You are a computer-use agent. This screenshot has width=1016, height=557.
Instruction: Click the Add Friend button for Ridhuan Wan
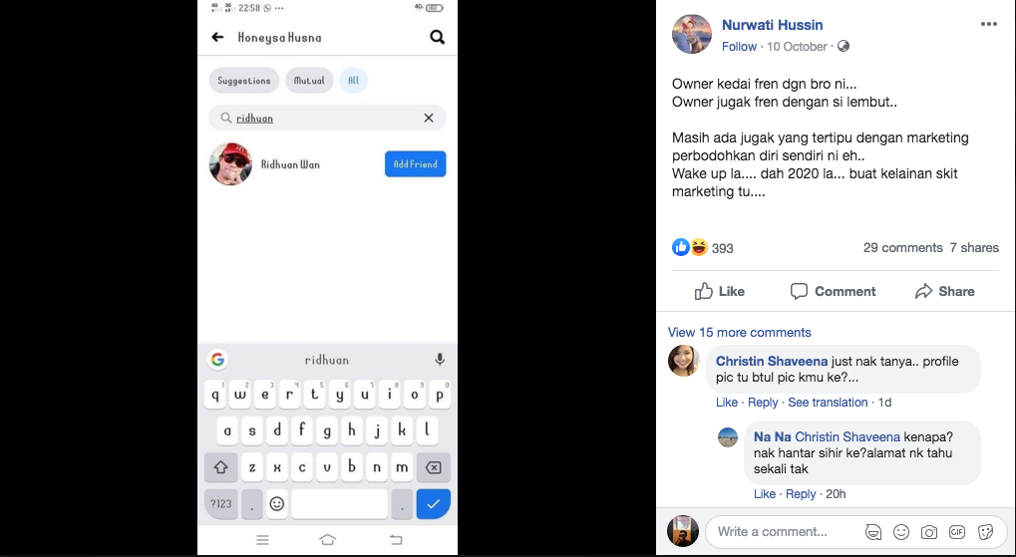(416, 163)
